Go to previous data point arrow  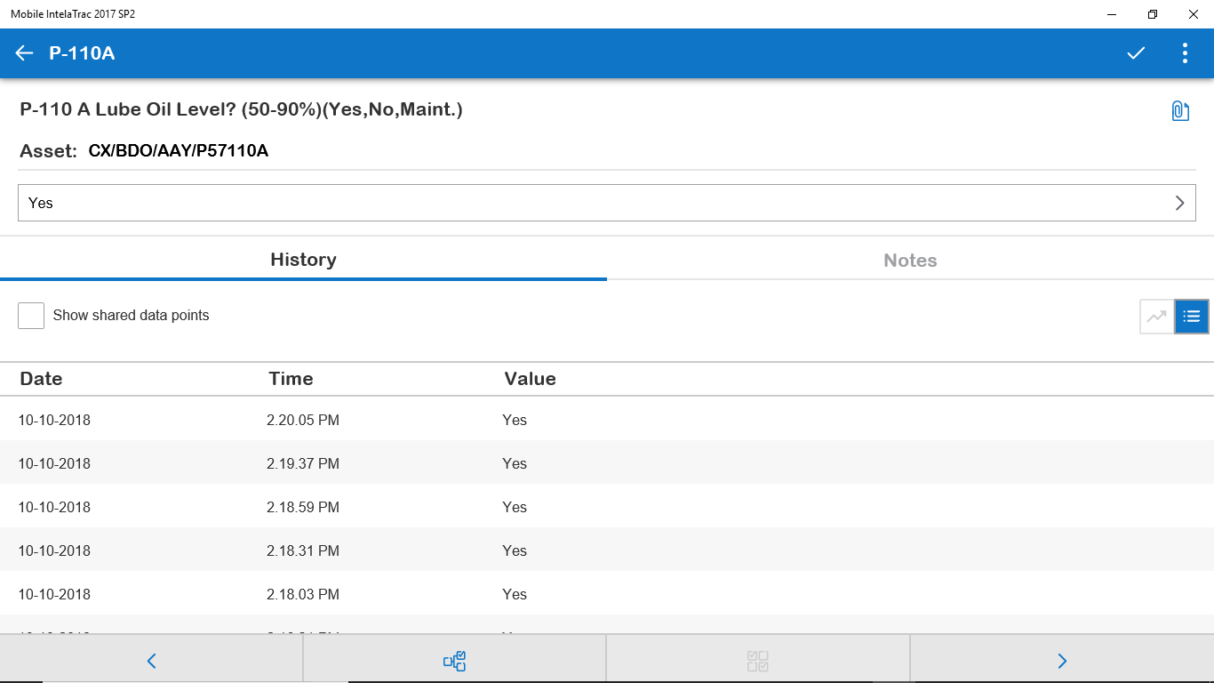point(151,661)
